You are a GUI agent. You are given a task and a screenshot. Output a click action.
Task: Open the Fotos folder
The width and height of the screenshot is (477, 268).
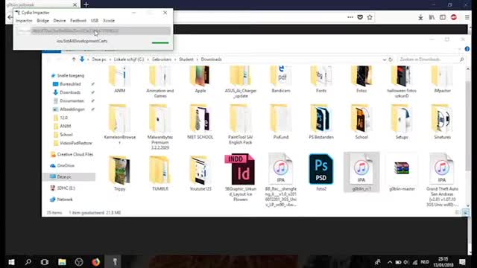361,80
